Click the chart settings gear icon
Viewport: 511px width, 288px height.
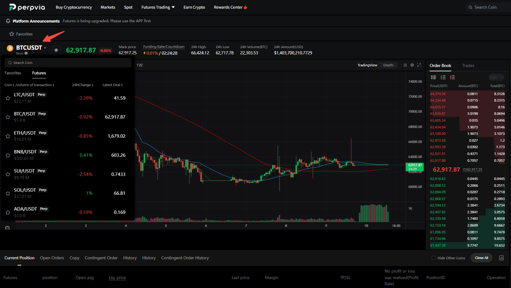(412, 65)
